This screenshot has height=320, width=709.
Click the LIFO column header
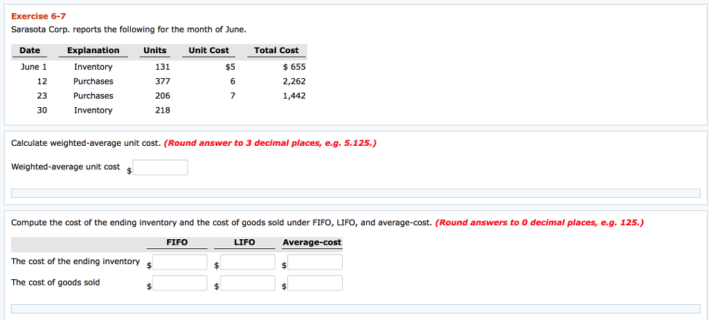coord(244,243)
